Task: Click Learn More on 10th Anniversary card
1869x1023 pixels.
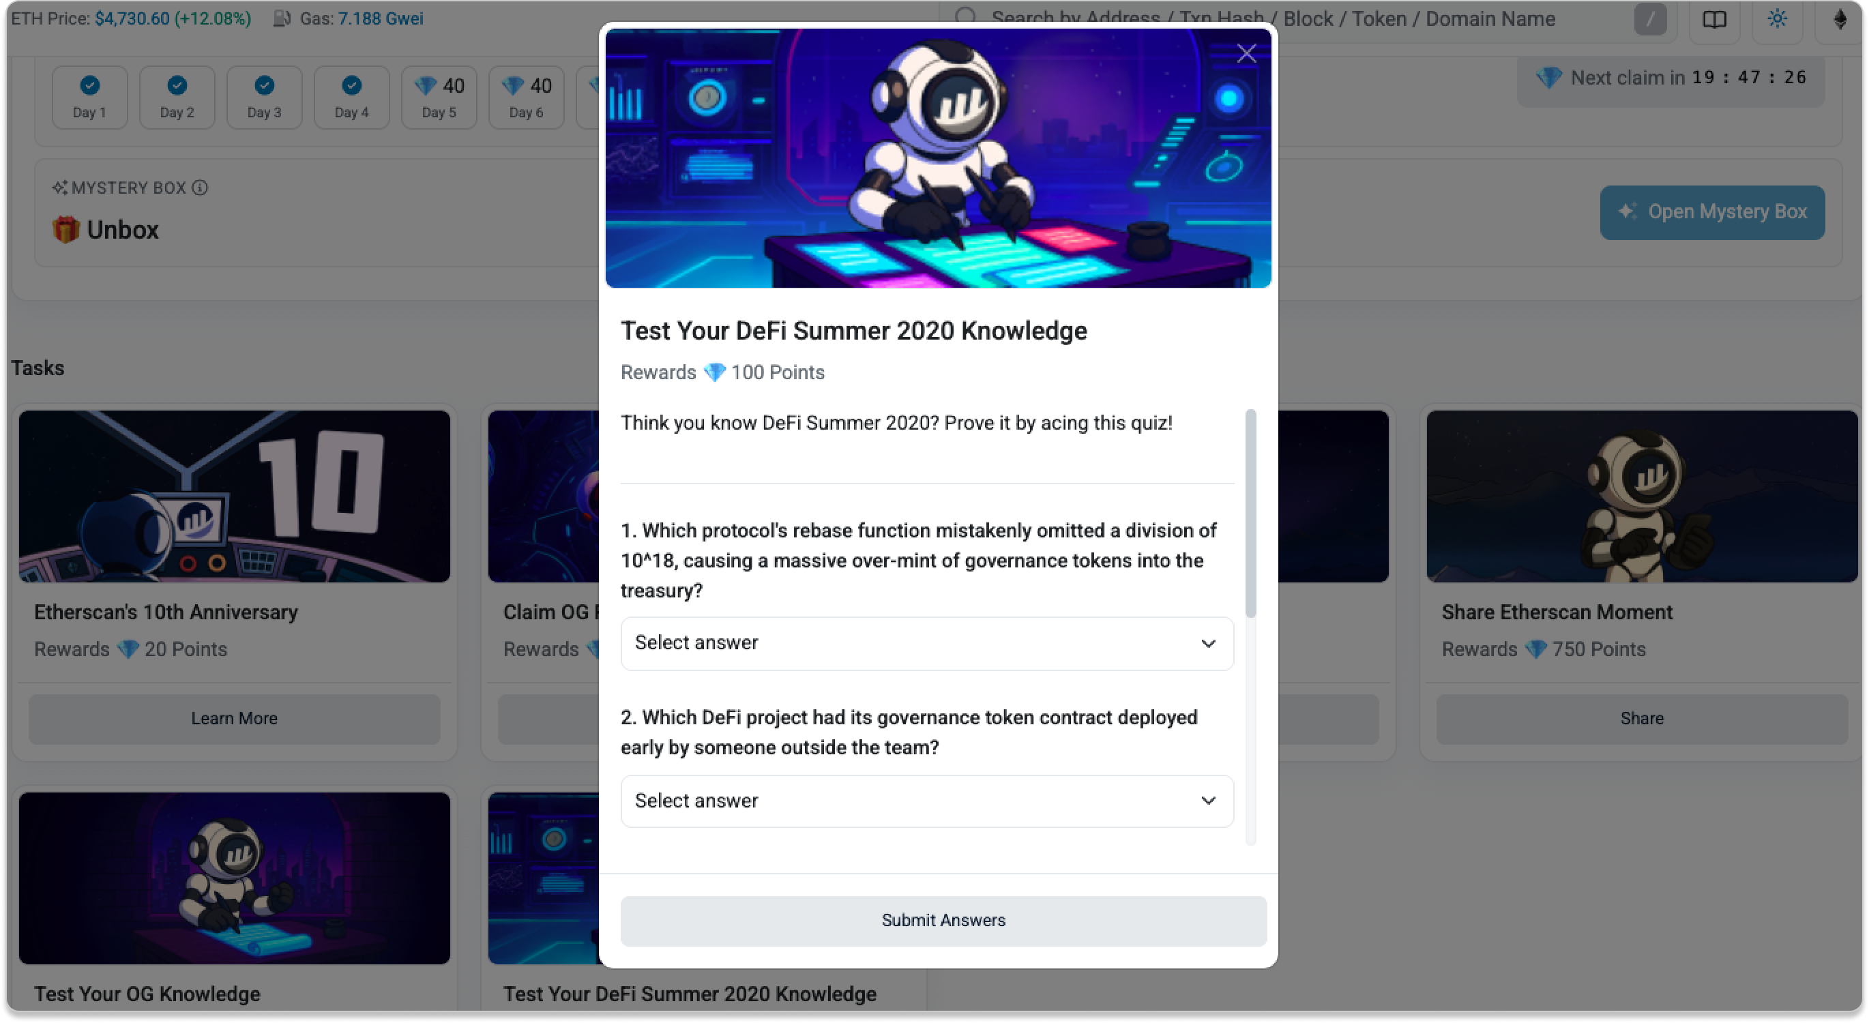Action: coord(233,718)
